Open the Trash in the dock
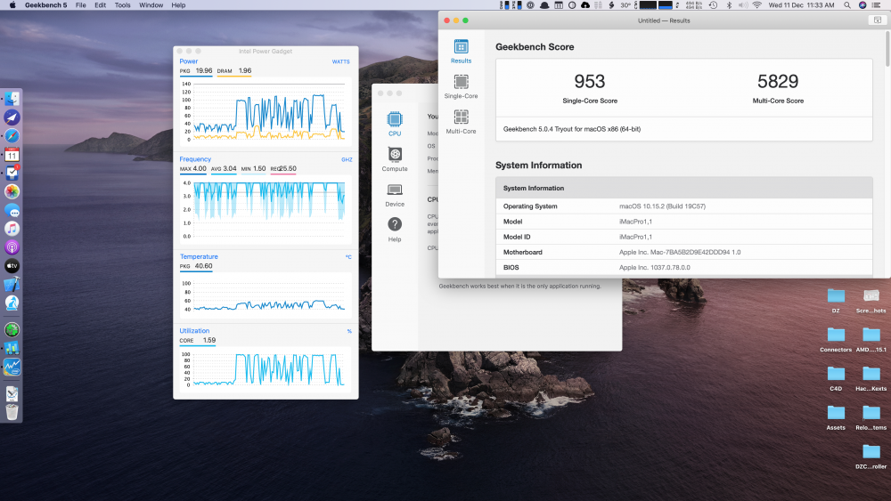The height and width of the screenshot is (501, 891). click(12, 412)
